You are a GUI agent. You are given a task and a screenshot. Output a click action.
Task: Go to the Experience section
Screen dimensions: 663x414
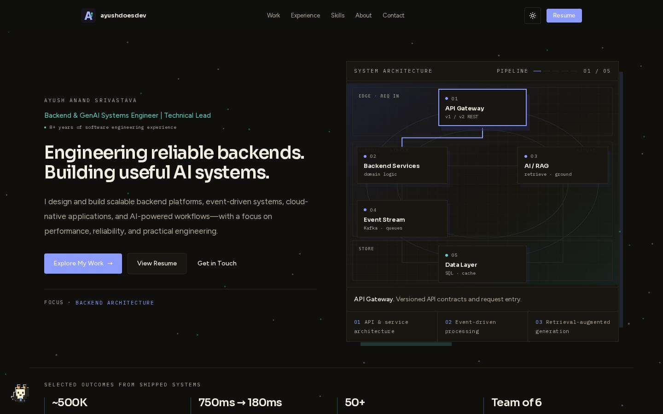point(305,16)
